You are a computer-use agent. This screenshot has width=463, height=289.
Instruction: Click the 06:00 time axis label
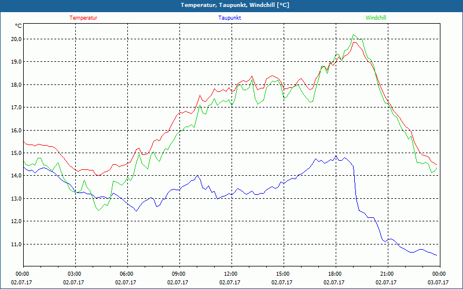(x=127, y=273)
